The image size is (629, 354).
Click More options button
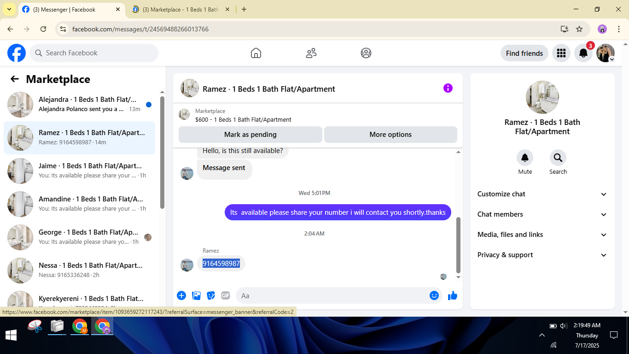390,135
